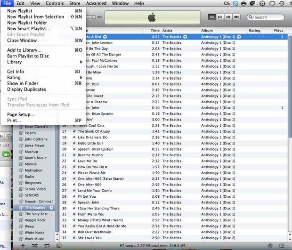Open Time Machine icon in menu bar

(x=282, y=3)
